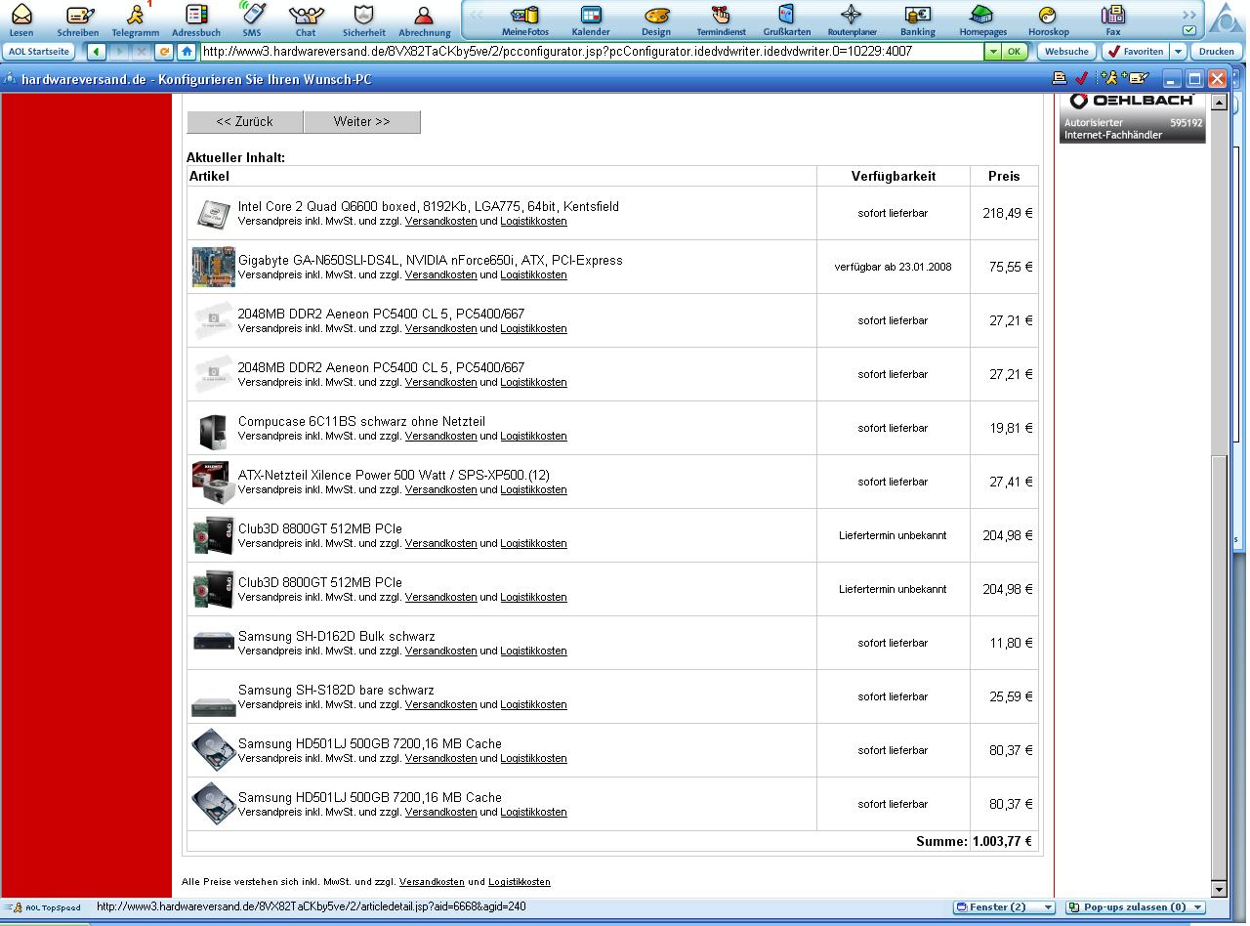
Task: Open Grußkarten icon
Action: click(786, 15)
